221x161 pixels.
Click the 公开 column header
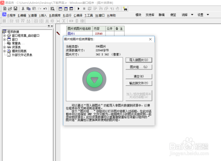pyautogui.click(x=110, y=29)
